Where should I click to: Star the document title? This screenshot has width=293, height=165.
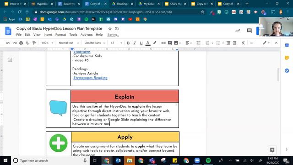coord(110,28)
